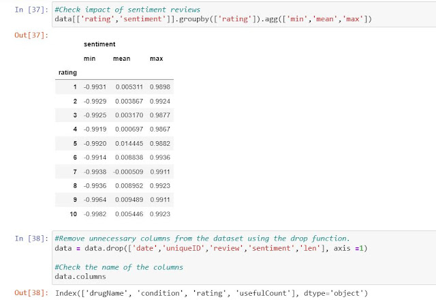Click the 'min' column header
The height and width of the screenshot is (304, 436).
(x=89, y=59)
